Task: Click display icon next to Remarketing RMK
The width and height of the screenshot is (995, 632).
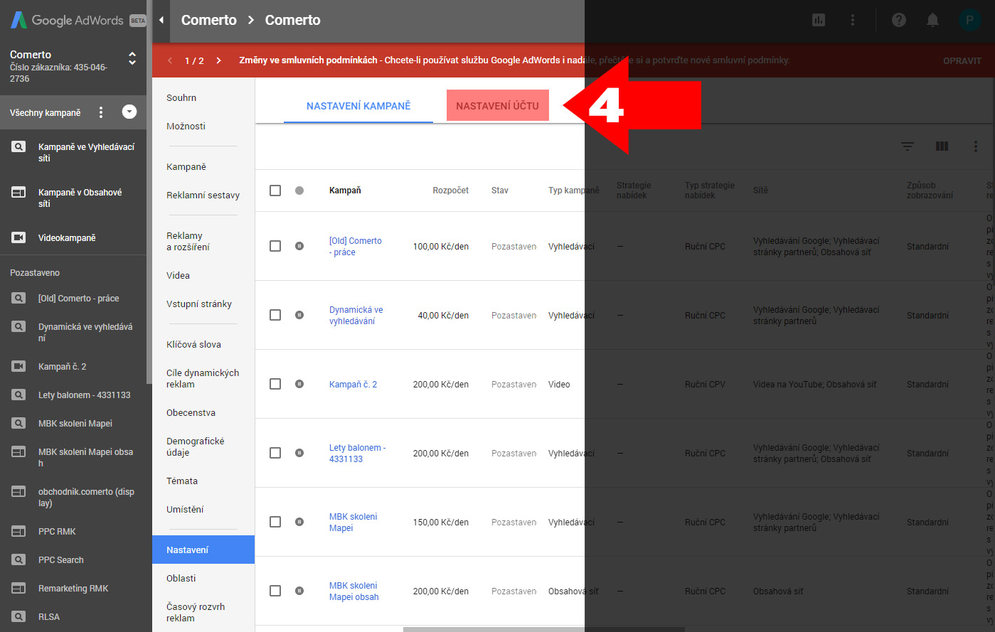Action: coord(19,589)
